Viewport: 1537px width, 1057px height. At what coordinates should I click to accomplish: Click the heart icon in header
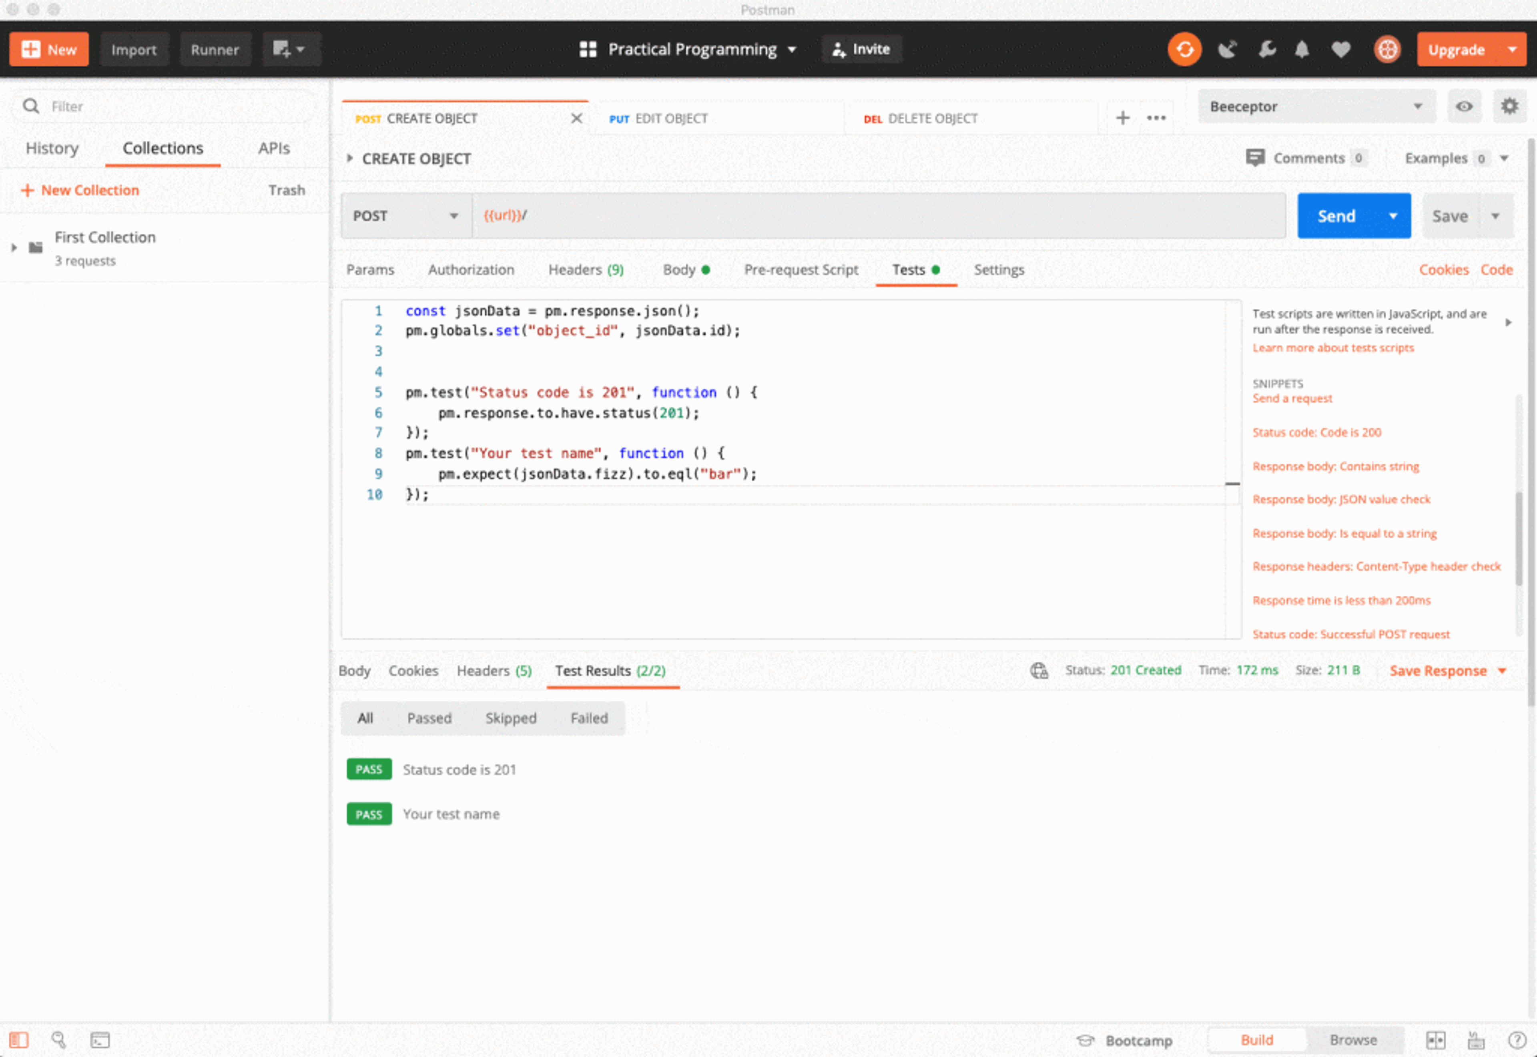click(1341, 50)
